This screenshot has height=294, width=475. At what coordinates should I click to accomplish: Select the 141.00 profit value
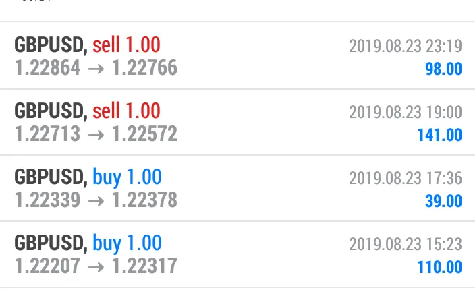coord(440,135)
